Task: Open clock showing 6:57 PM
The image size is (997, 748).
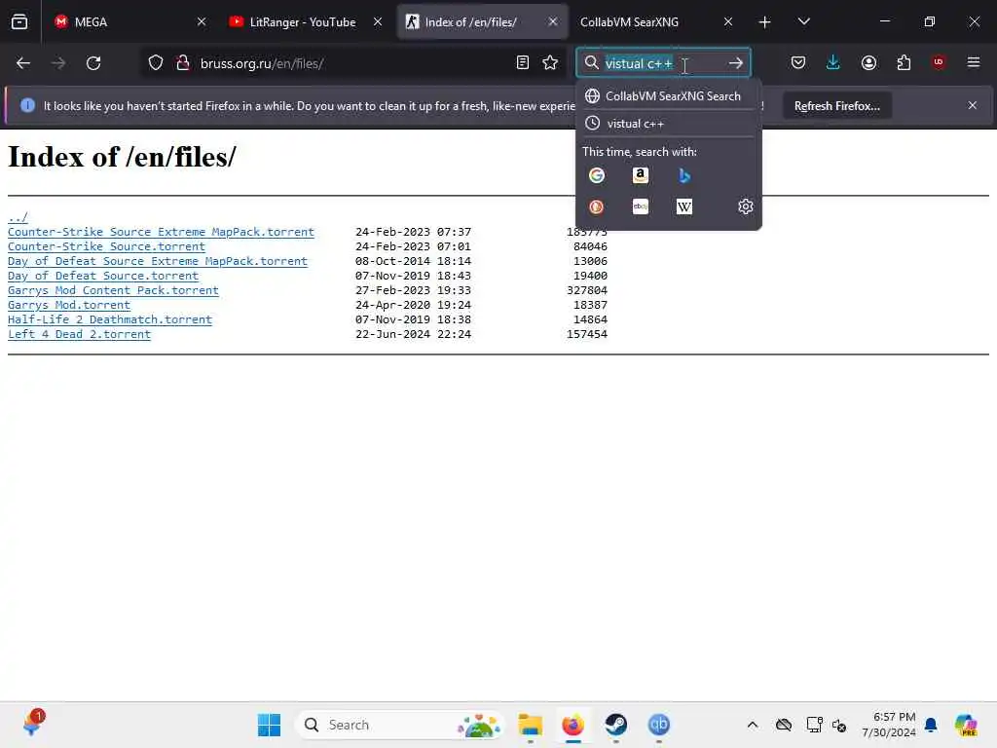Action: coord(888,725)
